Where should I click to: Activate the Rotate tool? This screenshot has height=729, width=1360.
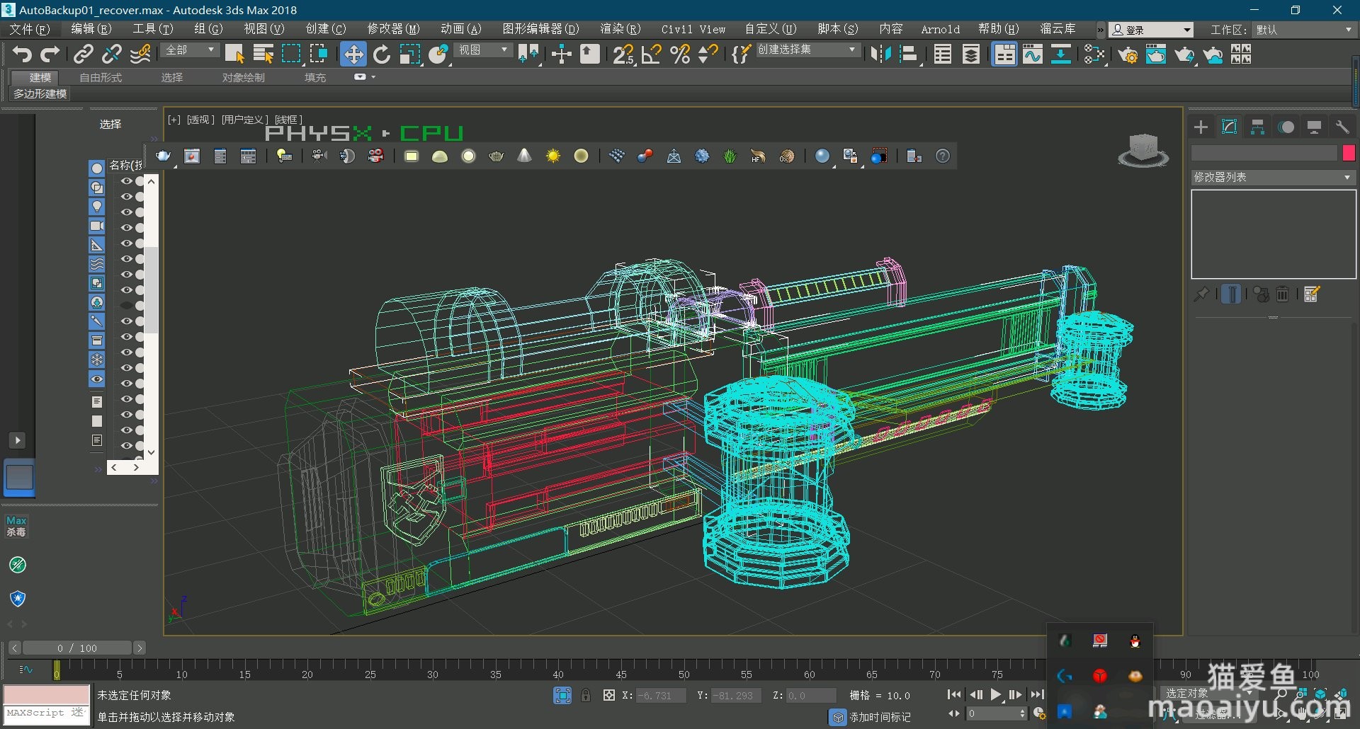(382, 54)
